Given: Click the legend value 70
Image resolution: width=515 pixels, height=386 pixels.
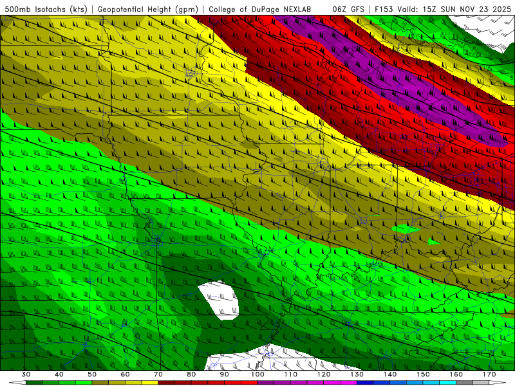Looking at the screenshot, I should [158, 374].
